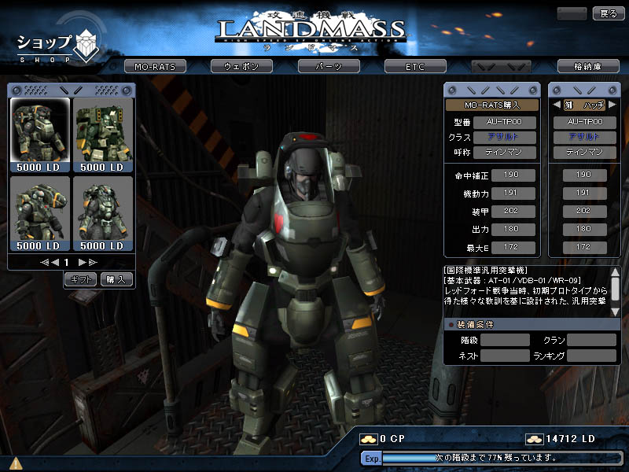Click the 装甲 value 202 in the purchase panel
The width and height of the screenshot is (629, 472).
tap(513, 211)
